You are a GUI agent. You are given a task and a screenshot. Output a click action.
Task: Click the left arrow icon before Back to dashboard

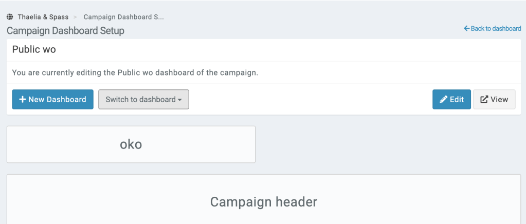click(467, 29)
